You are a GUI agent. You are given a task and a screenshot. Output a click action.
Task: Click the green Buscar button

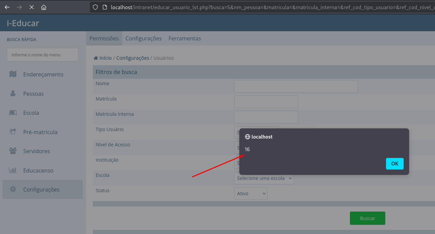pos(367,218)
